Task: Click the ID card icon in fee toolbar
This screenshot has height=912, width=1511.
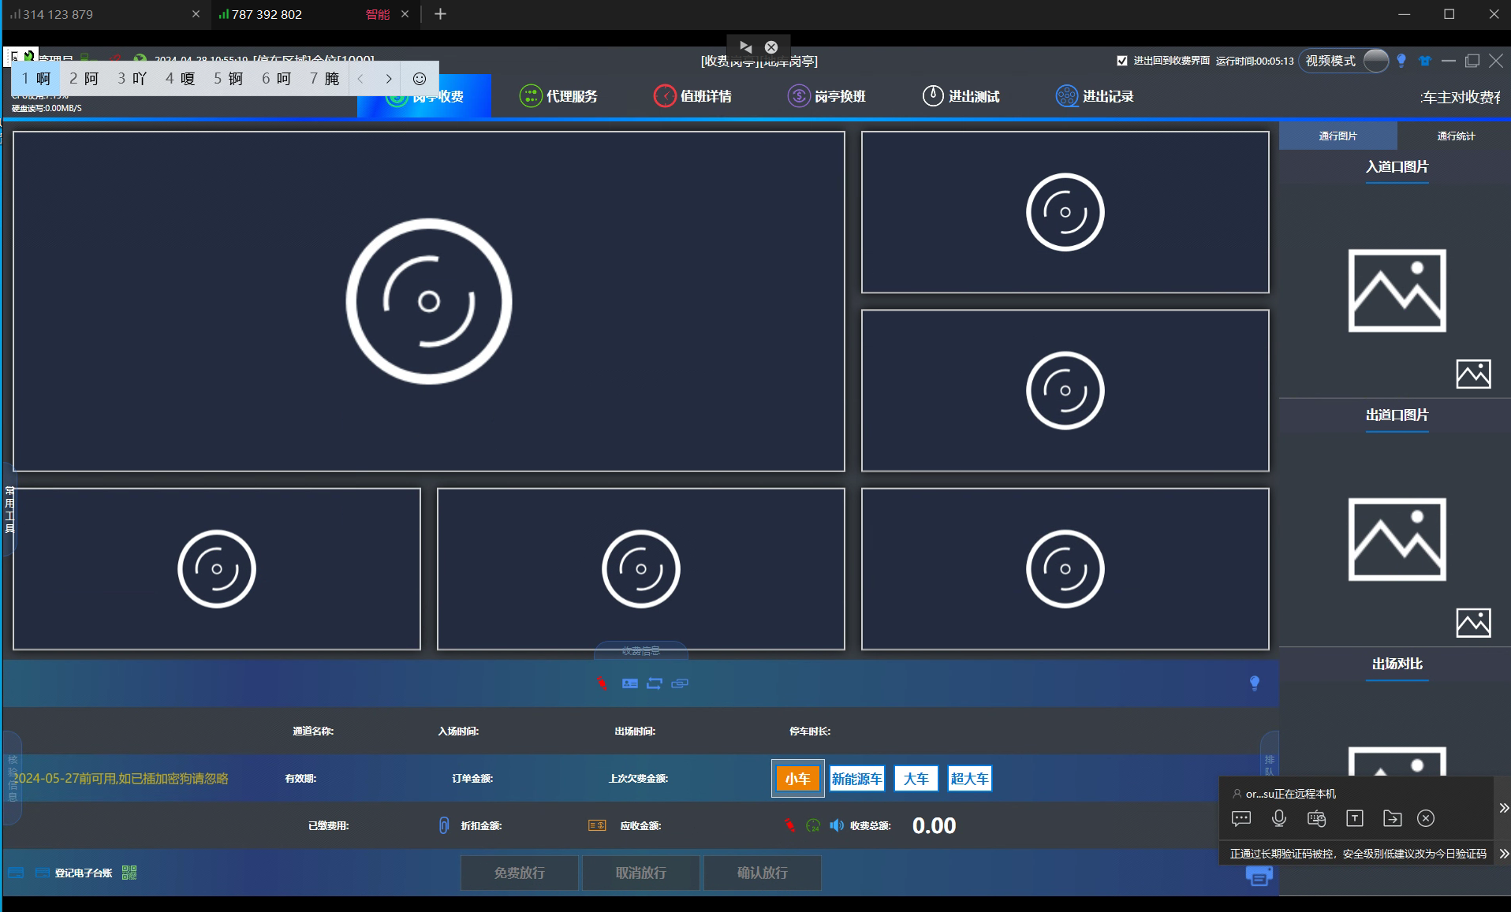Action: coord(629,683)
